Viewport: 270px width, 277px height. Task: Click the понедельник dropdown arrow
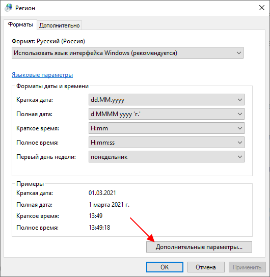pyautogui.click(x=240, y=157)
